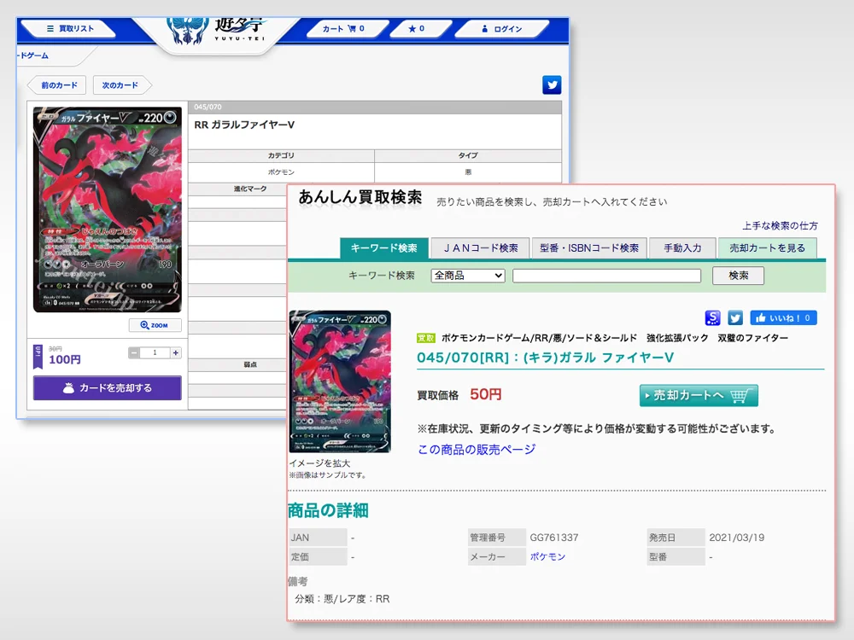Screen dimensions: 854x640
Task: Decrease quantity with minus button
Action: [134, 352]
